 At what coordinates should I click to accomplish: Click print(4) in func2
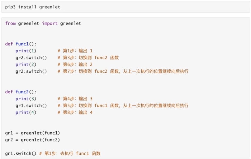[x=26, y=112]
